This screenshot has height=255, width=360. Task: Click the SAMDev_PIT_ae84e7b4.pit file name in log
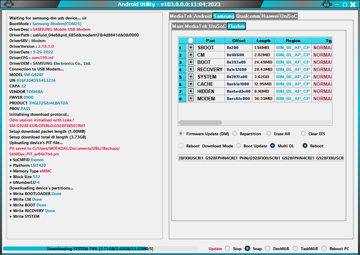(x=34, y=154)
